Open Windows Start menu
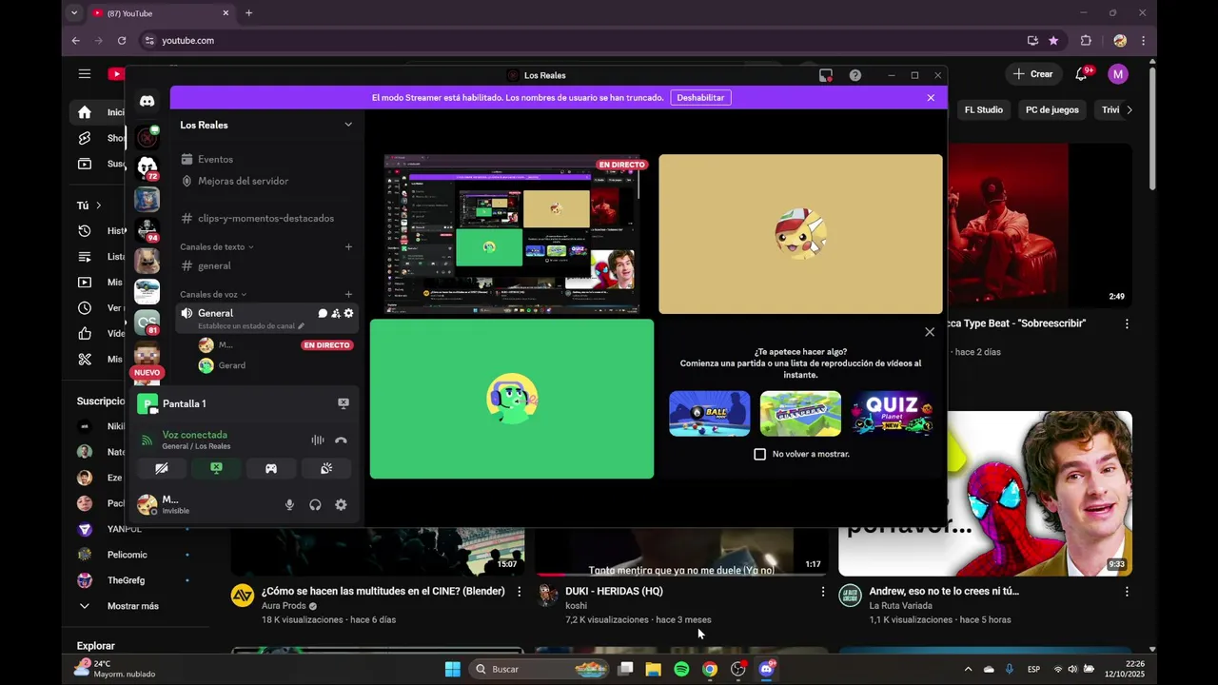This screenshot has width=1218, height=685. tap(453, 669)
